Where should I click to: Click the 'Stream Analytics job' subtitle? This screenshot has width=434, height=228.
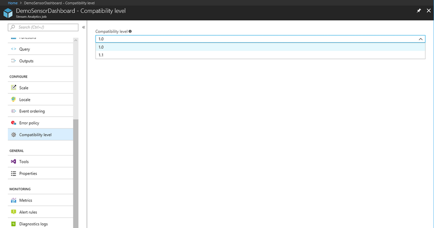point(31,17)
